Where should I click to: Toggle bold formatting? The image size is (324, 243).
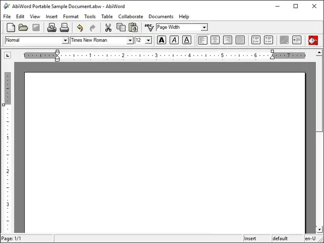[x=161, y=40]
